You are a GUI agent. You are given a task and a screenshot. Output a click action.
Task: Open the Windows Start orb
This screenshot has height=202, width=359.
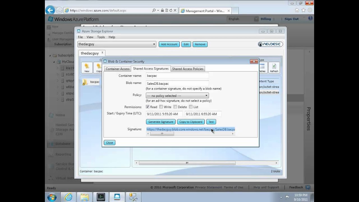click(x=52, y=197)
